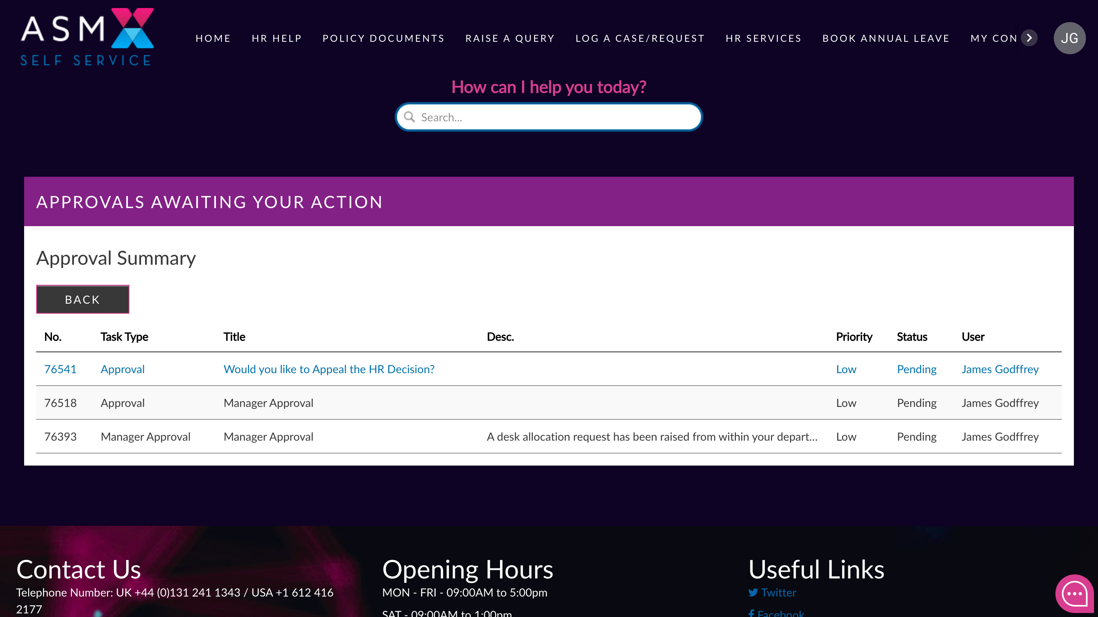The width and height of the screenshot is (1098, 617).
Task: Open Would you like to Appeal link
Action: 329,369
